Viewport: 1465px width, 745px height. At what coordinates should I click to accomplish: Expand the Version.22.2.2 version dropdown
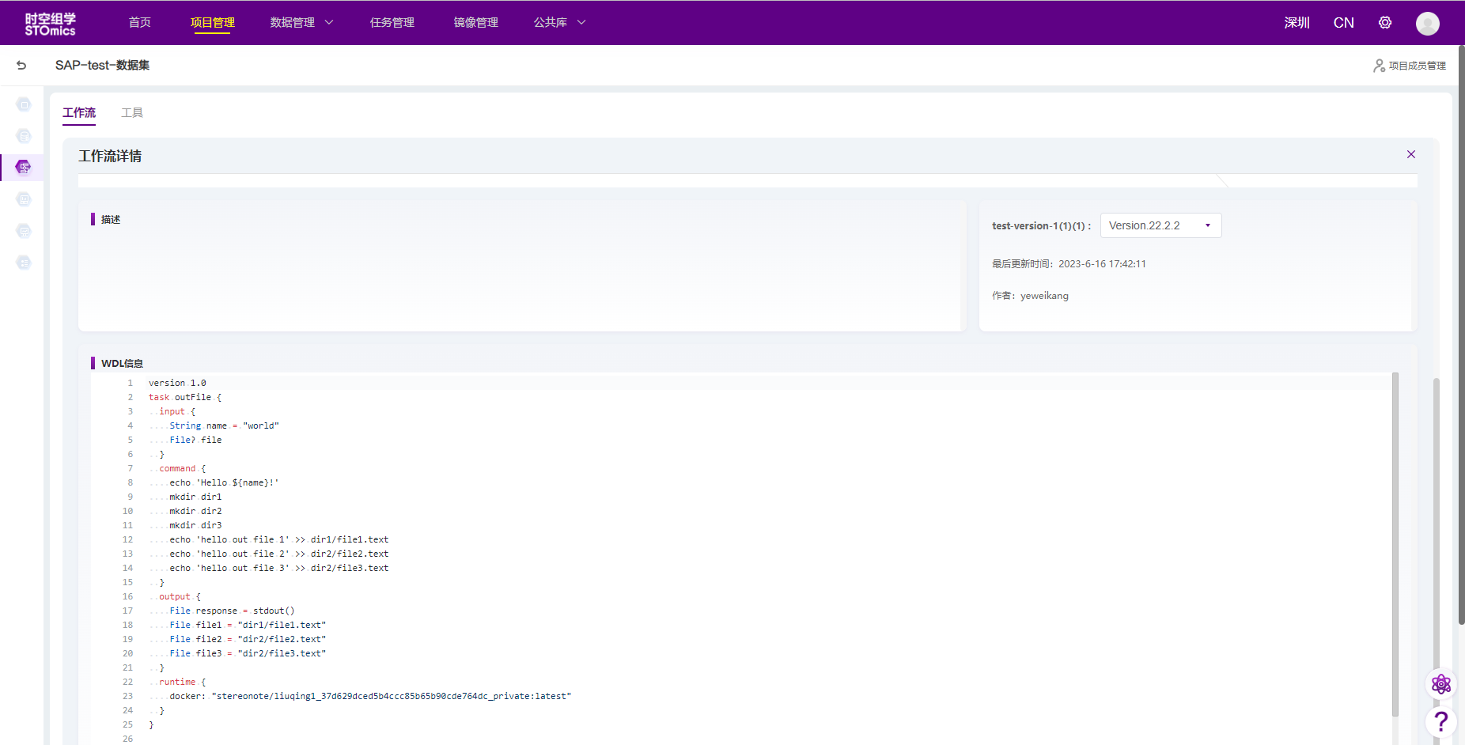click(x=1160, y=225)
